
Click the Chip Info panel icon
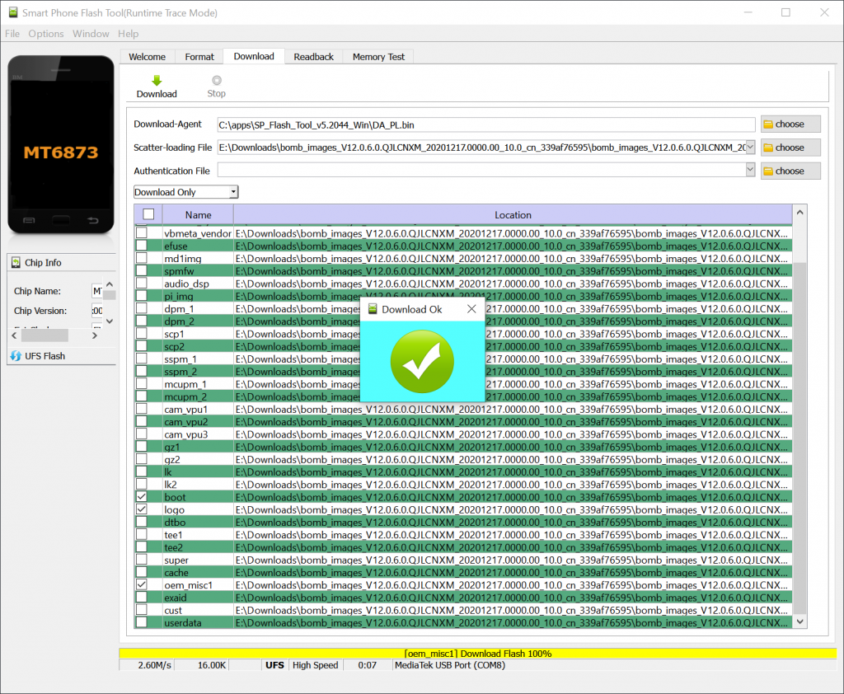pos(16,263)
